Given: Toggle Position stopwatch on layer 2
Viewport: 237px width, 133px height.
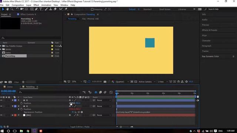Looking at the screenshot, I should [x=21, y=109].
